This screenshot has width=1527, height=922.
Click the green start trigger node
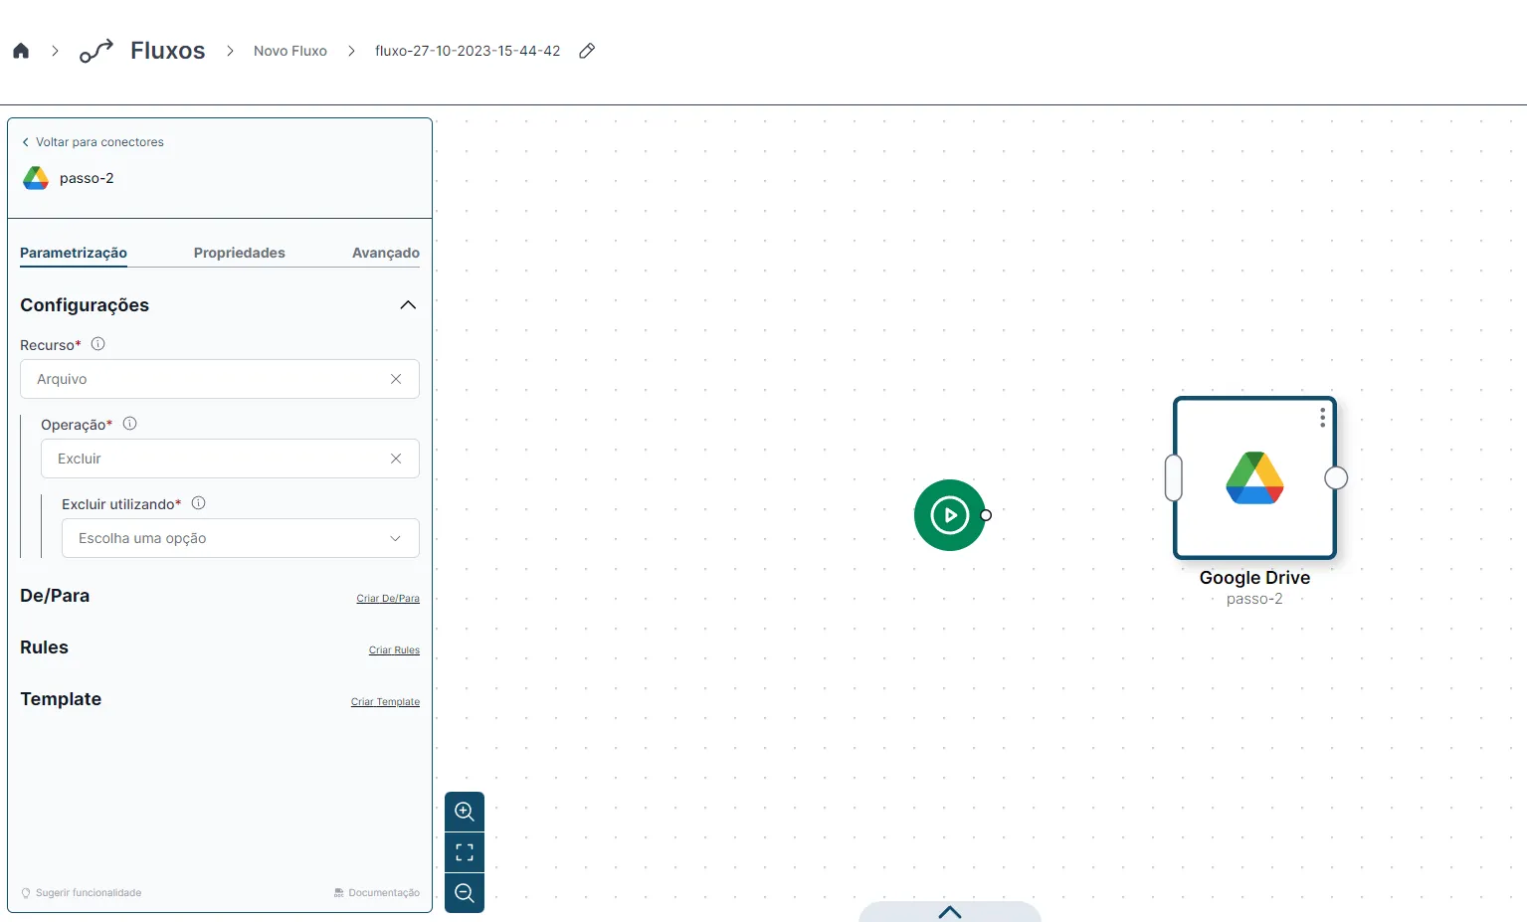point(950,515)
